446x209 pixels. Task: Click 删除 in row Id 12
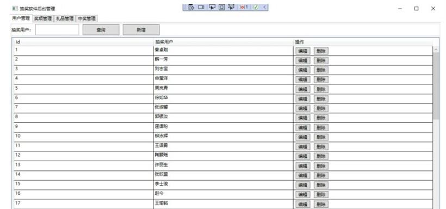coord(321,156)
